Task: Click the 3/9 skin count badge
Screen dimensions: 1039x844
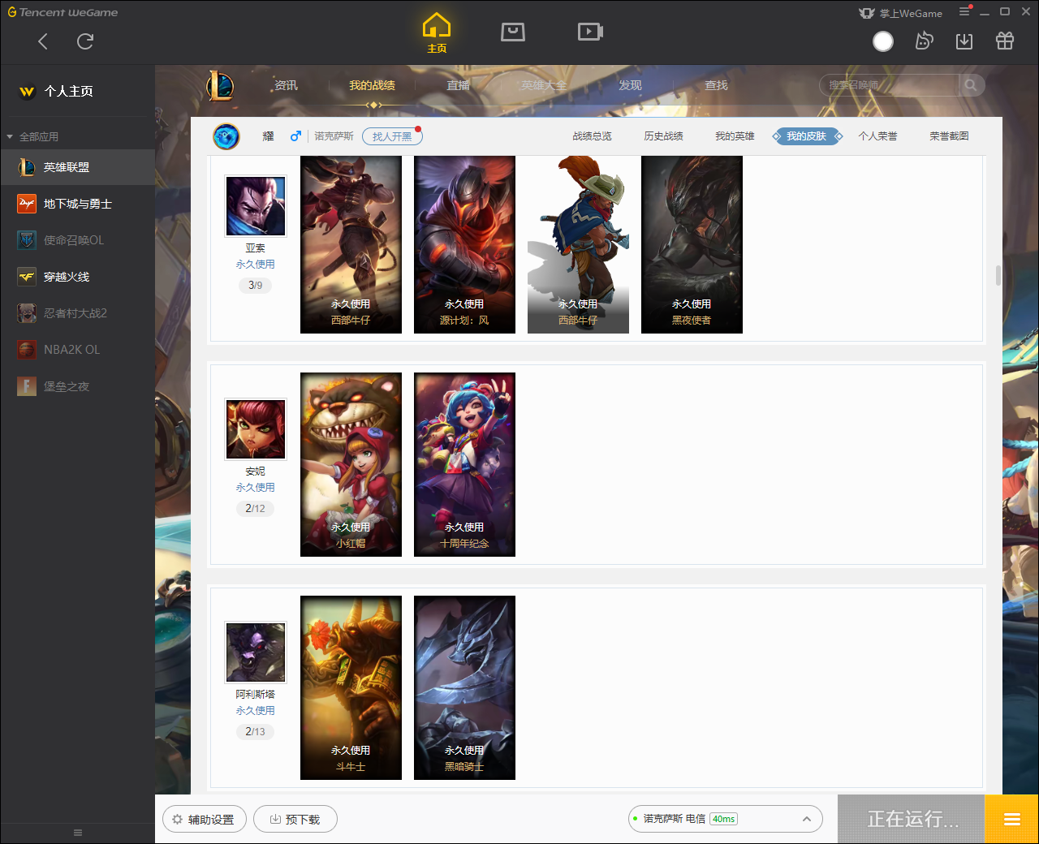Action: [256, 285]
